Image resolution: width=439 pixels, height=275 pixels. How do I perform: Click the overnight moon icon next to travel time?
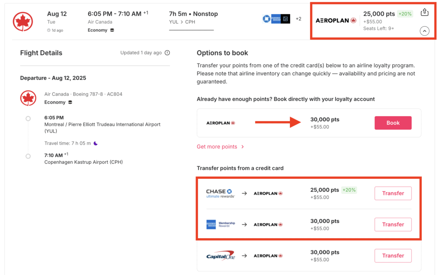click(x=96, y=143)
